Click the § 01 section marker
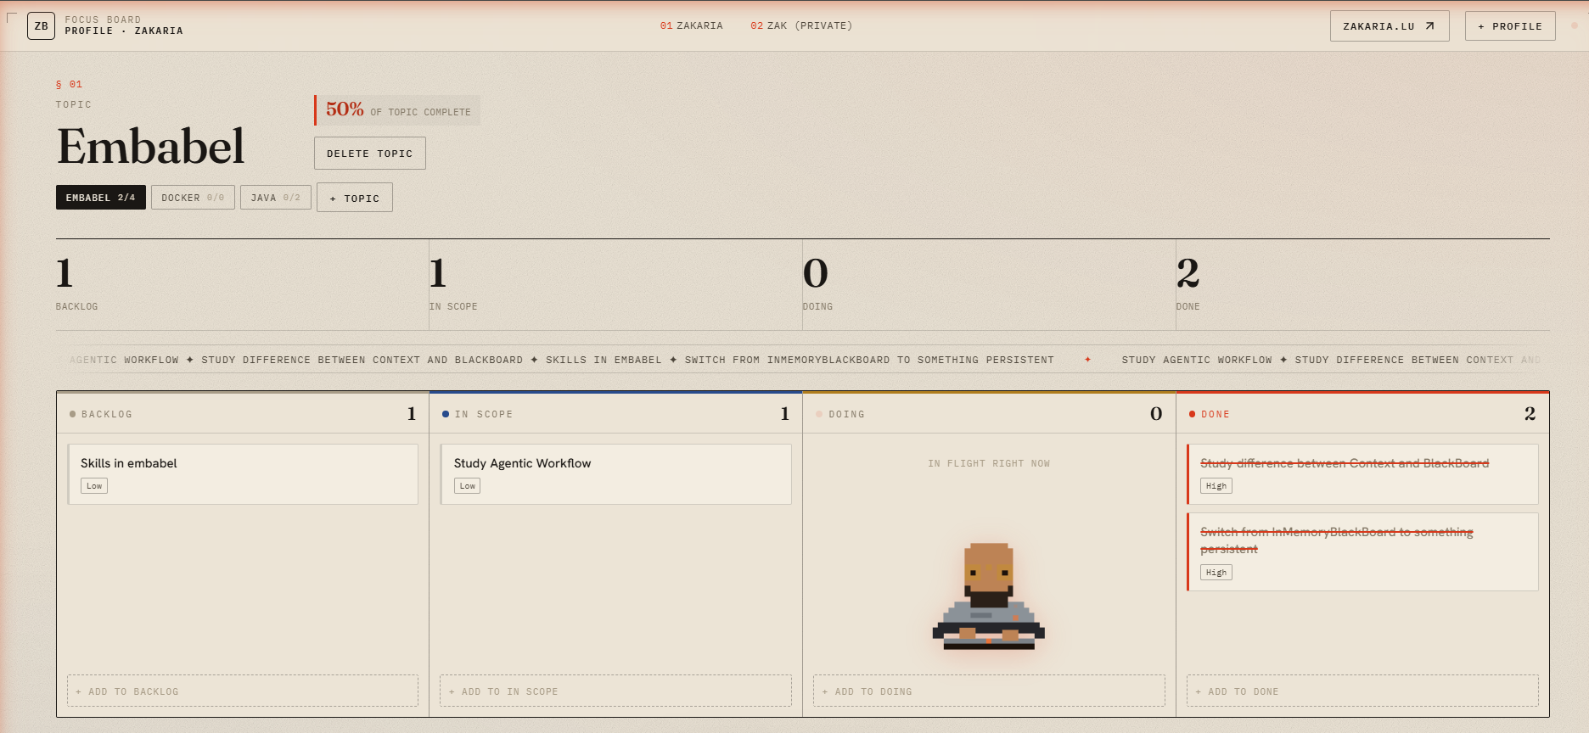 coord(69,84)
